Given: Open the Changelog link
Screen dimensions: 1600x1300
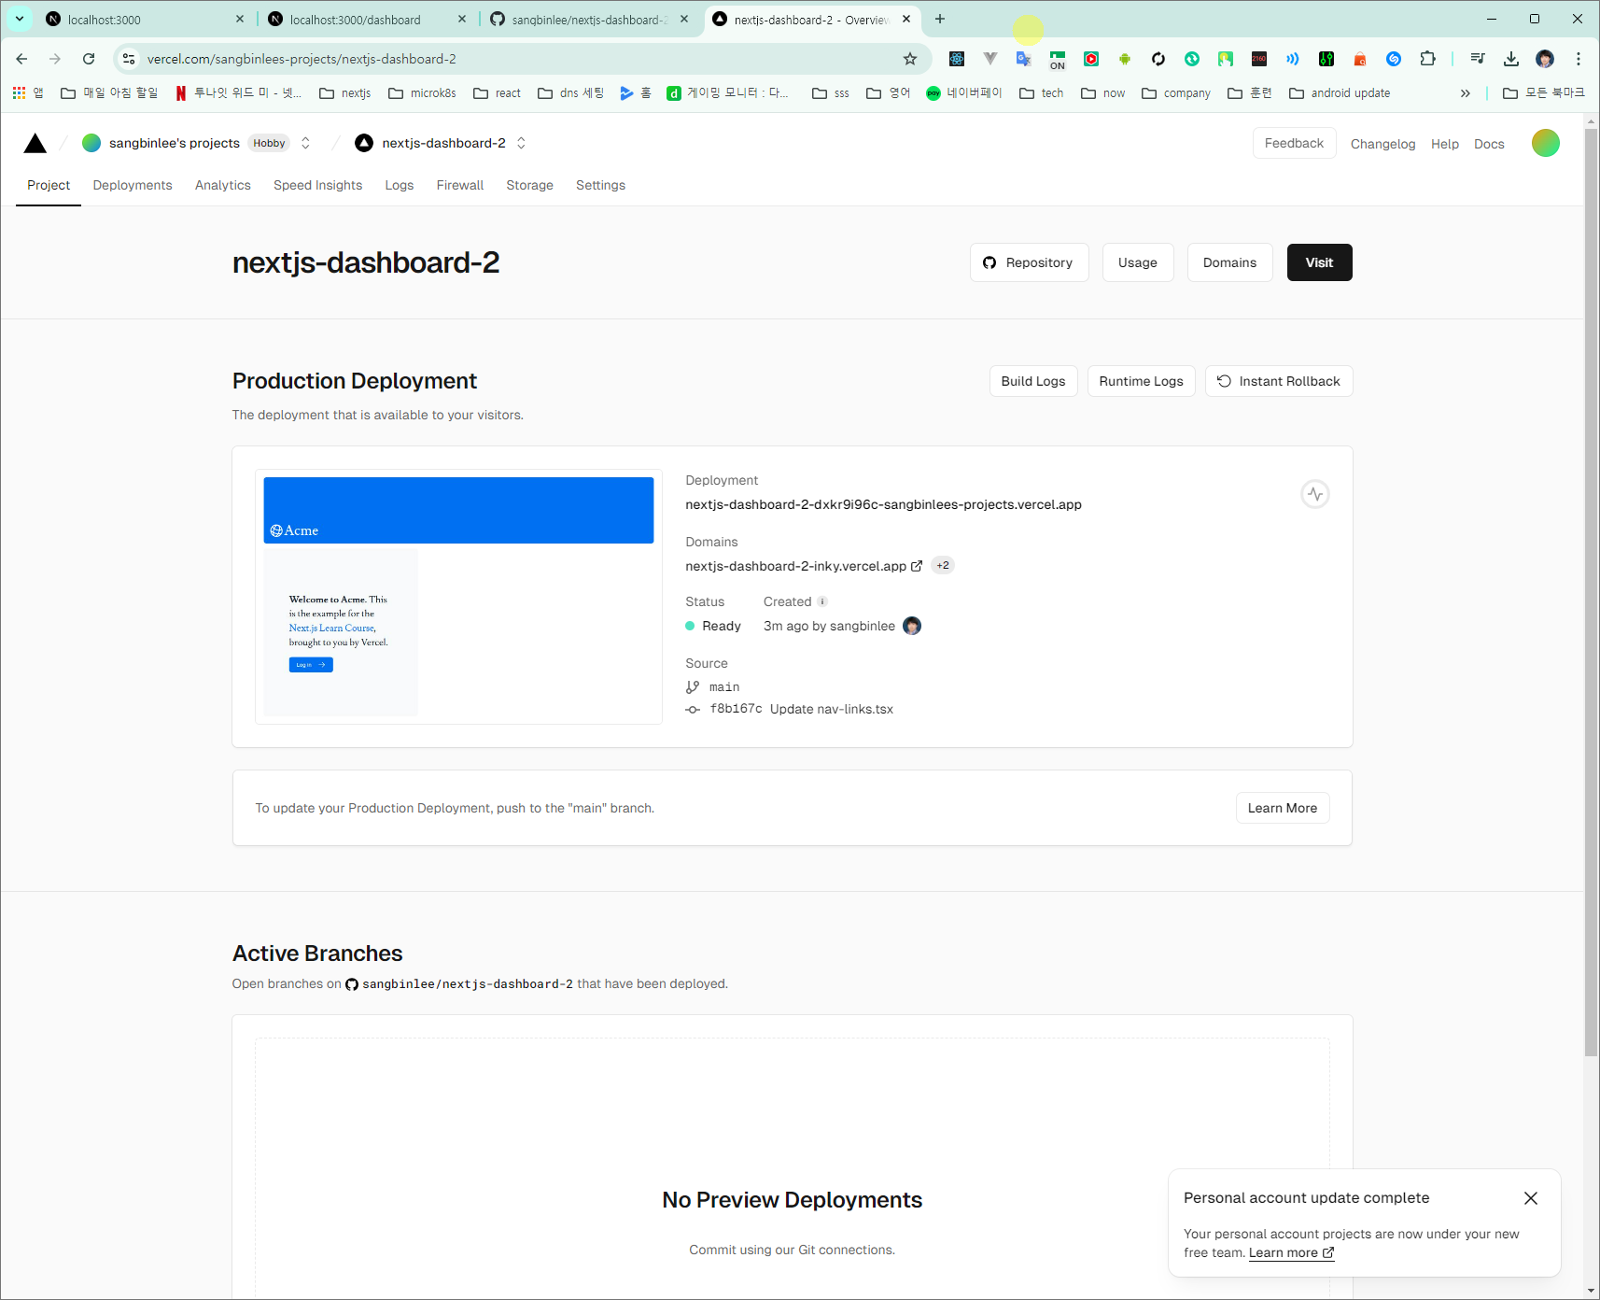Looking at the screenshot, I should coord(1382,144).
